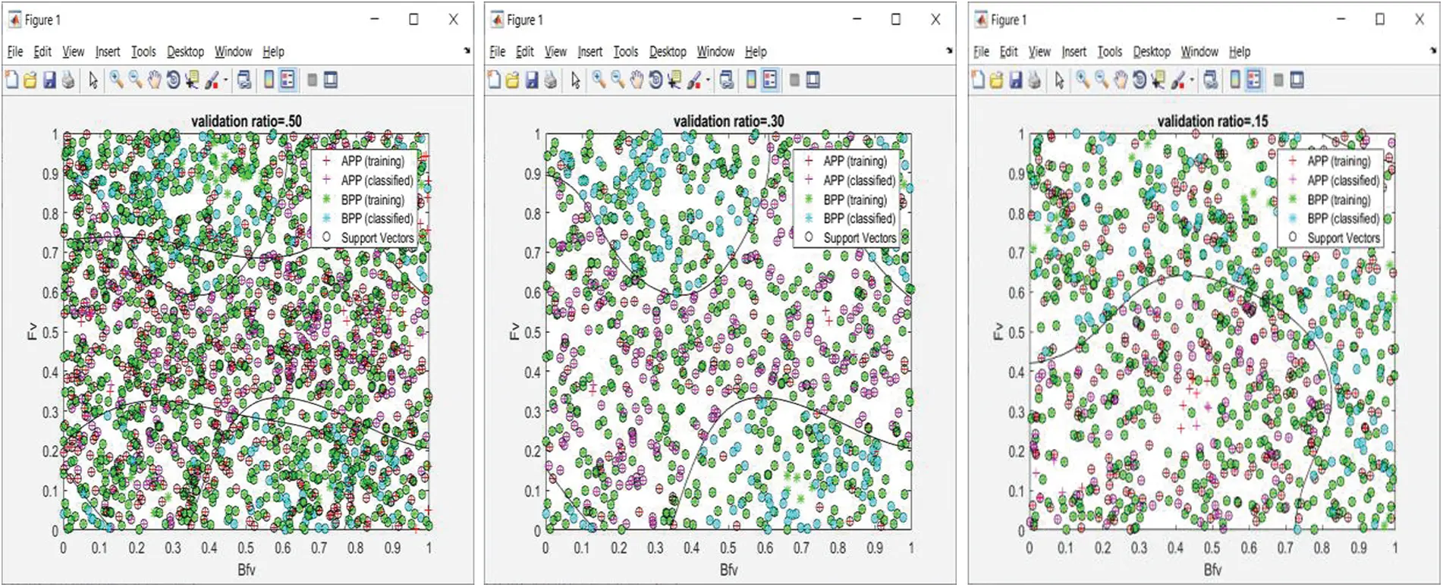Pick Data Cursor tool in left window
The height and width of the screenshot is (587, 1443).
pyautogui.click(x=191, y=80)
